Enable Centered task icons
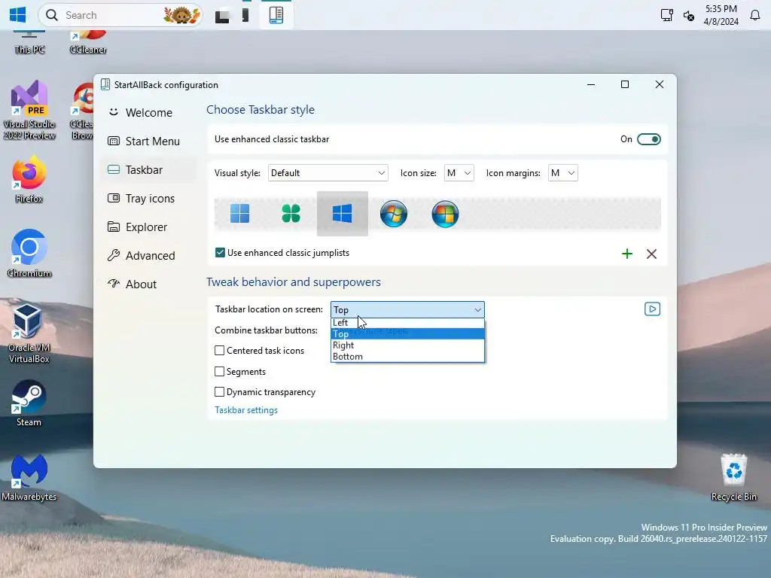This screenshot has height=578, width=771. (219, 351)
